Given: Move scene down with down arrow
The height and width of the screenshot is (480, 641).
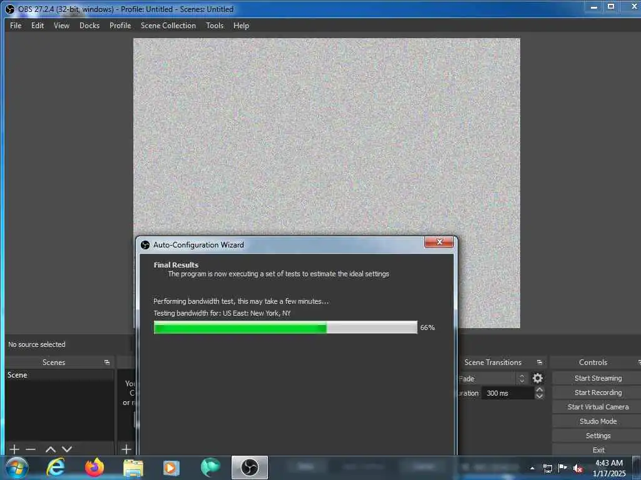Looking at the screenshot, I should click(67, 449).
